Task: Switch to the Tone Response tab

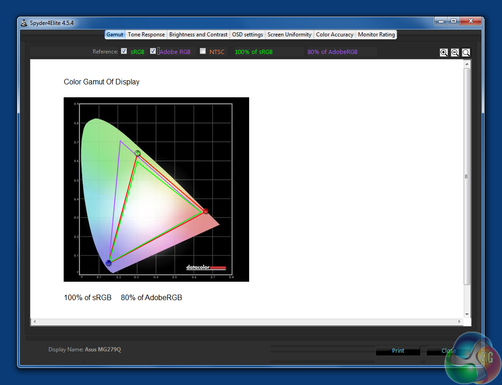Action: [x=146, y=35]
